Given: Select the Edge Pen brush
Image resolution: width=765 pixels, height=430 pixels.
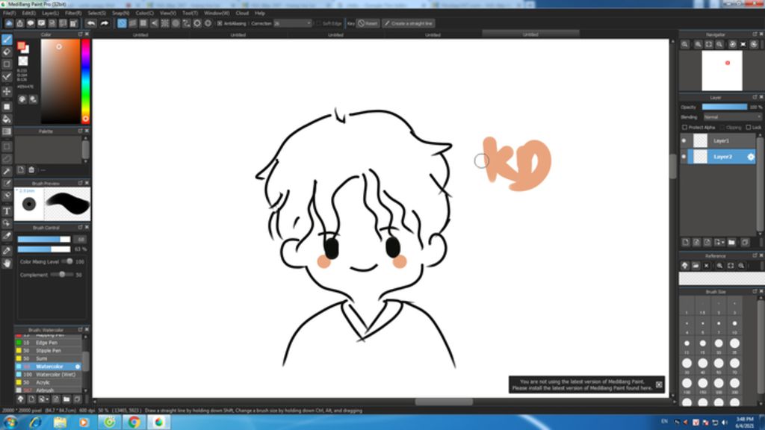Looking at the screenshot, I should click(x=49, y=343).
